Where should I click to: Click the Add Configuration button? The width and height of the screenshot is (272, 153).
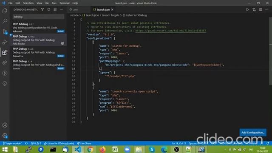point(253,133)
